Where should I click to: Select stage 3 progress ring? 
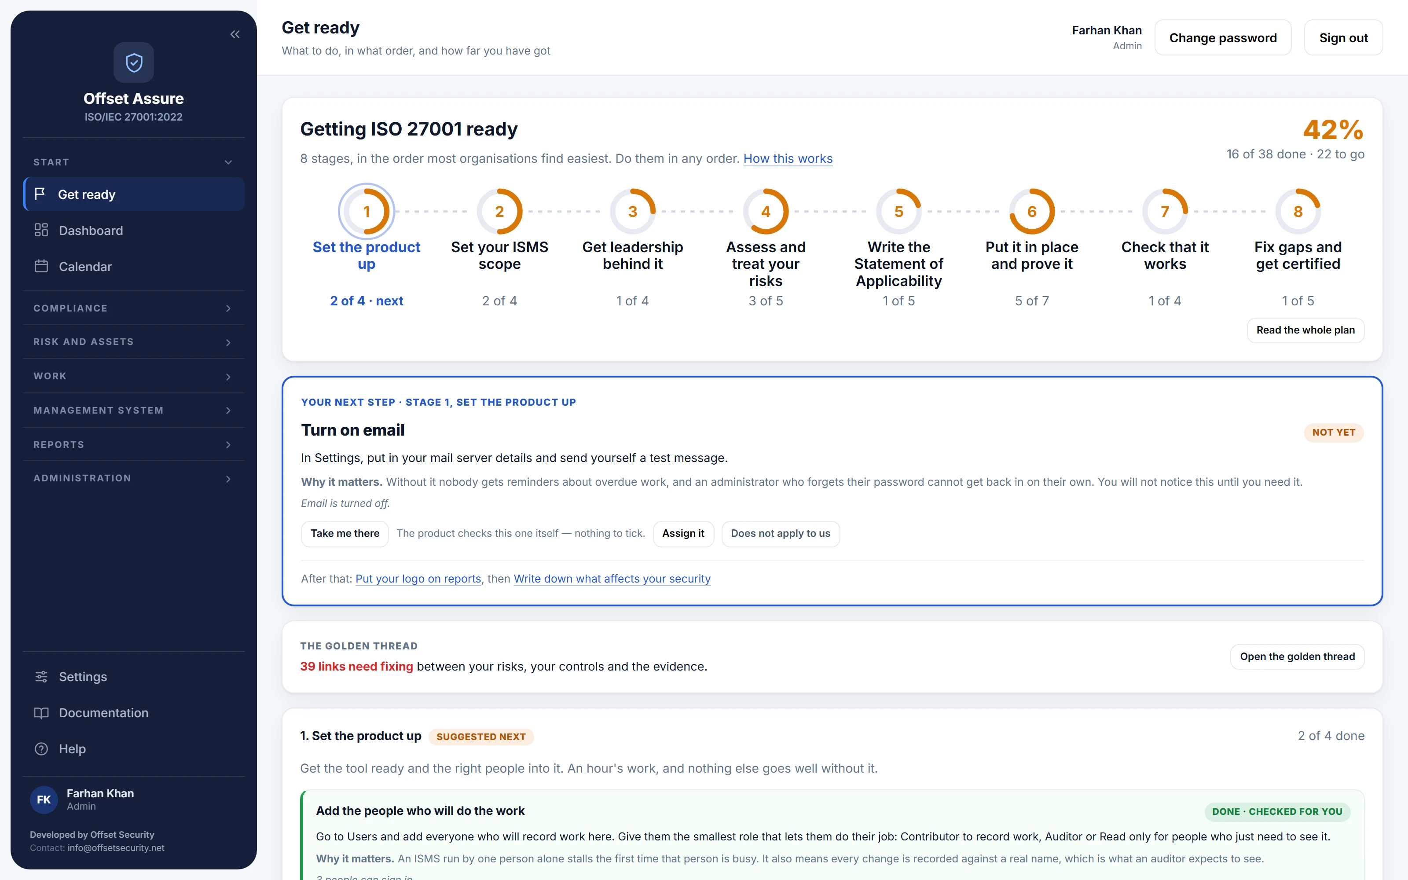[633, 211]
